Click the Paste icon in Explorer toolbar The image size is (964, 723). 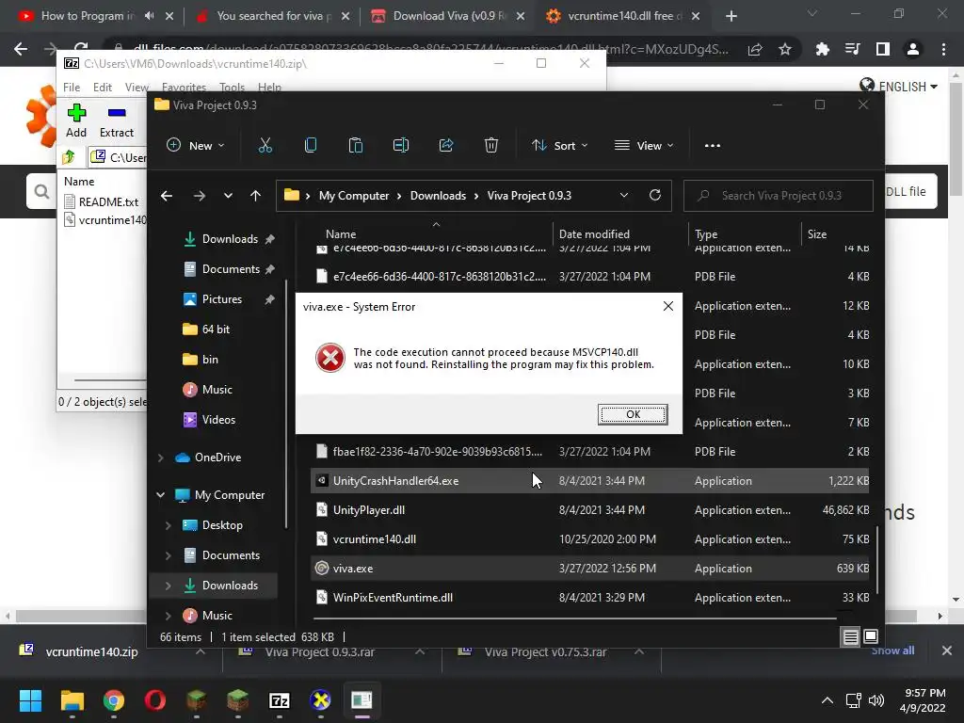(x=355, y=146)
